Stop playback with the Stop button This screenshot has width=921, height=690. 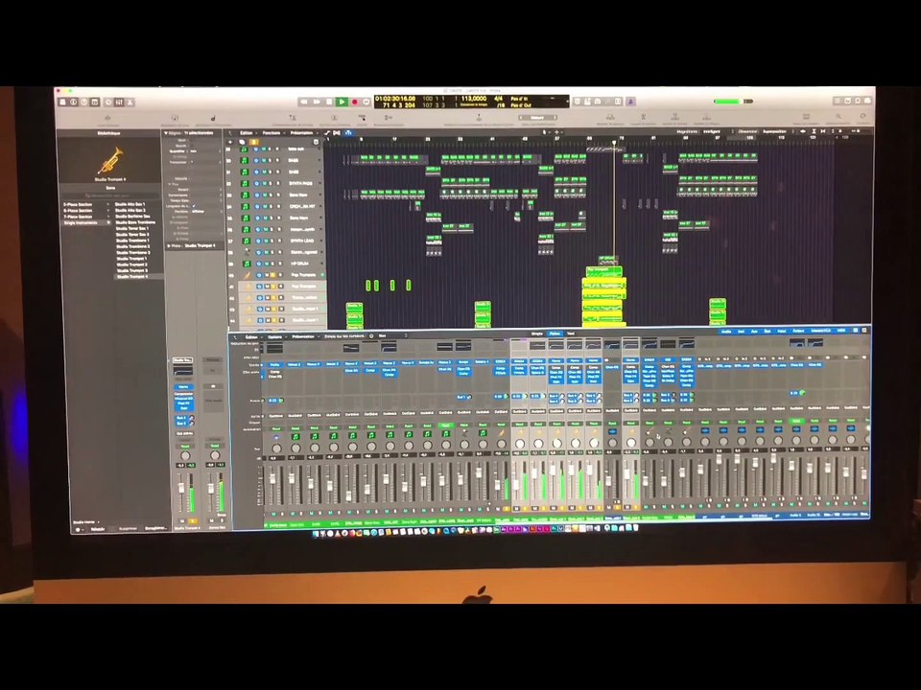[330, 103]
